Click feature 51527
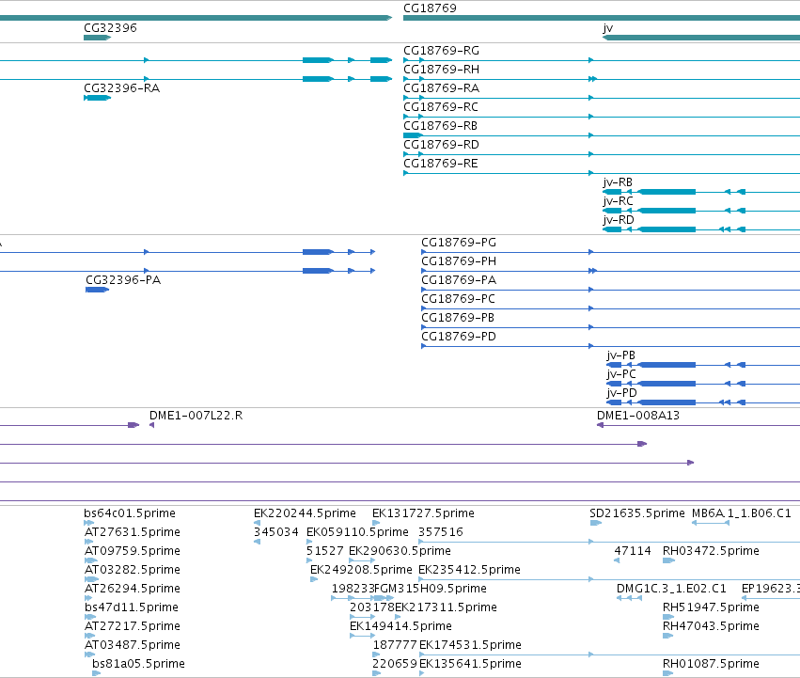This screenshot has width=800, height=678. [x=325, y=551]
